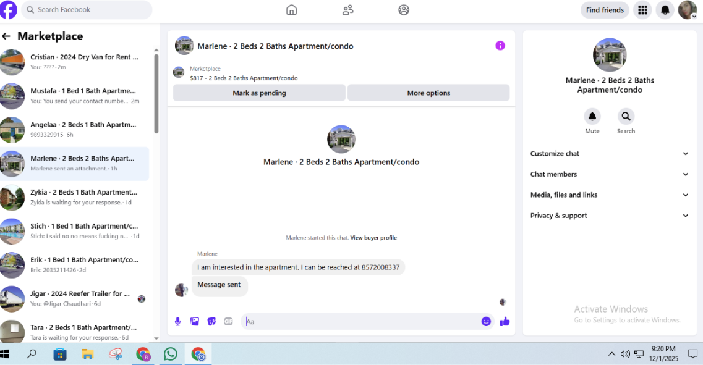The height and width of the screenshot is (365, 703).
Task: Open Snipping Tool from taskbar
Action: coord(115,355)
